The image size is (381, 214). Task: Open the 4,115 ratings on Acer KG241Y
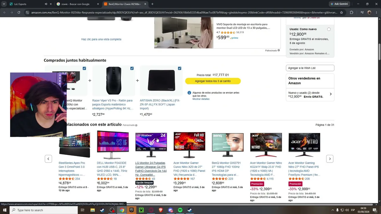coord(270,179)
